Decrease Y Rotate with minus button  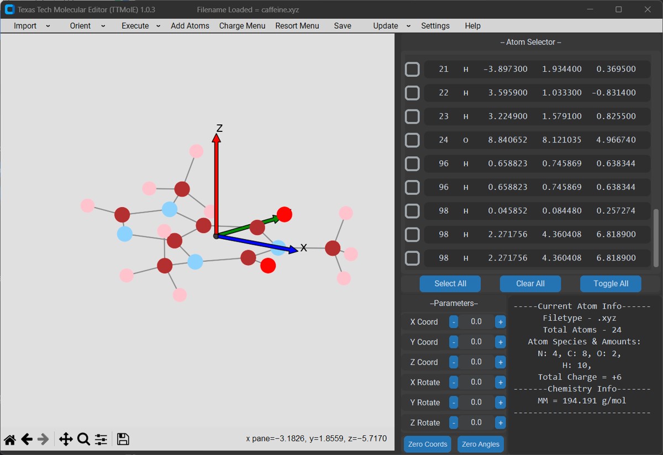click(x=454, y=403)
